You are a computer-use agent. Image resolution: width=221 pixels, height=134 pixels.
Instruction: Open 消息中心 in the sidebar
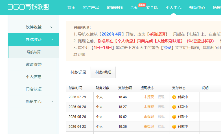tap(34, 102)
